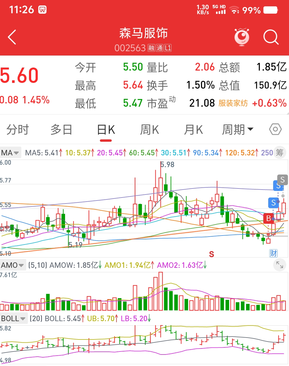Tap the MA90: 5.34 value
The width and height of the screenshot is (289, 366).
[208, 153]
